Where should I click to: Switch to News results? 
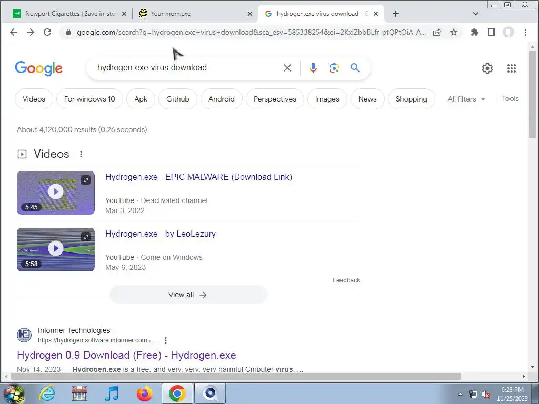point(367,99)
